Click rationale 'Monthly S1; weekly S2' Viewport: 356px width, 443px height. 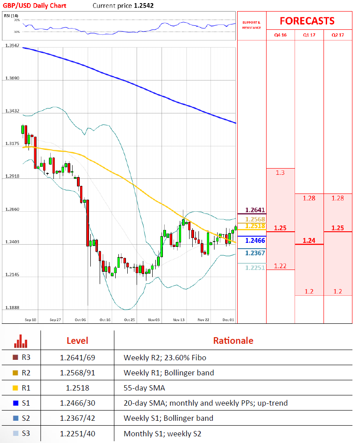point(162,434)
